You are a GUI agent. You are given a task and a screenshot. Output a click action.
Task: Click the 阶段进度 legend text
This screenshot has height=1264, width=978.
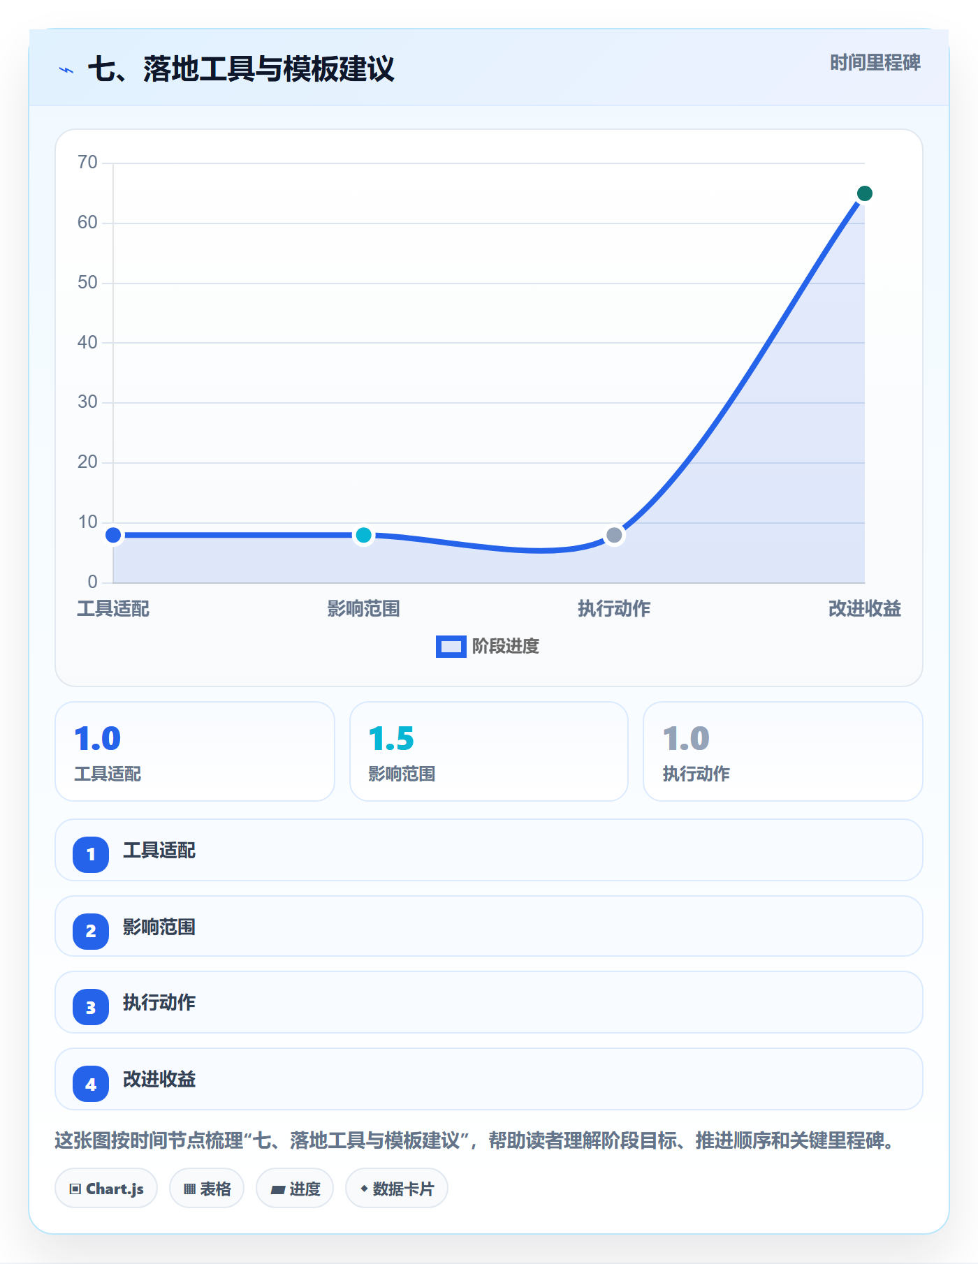(x=506, y=647)
